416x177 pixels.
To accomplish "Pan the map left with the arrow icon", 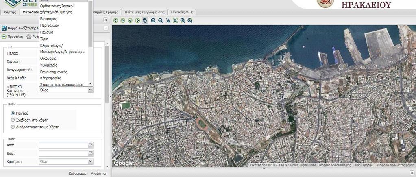I will click(x=115, y=20).
